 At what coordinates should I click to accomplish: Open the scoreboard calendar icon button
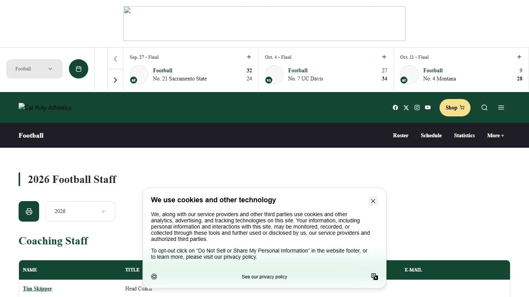[79, 69]
